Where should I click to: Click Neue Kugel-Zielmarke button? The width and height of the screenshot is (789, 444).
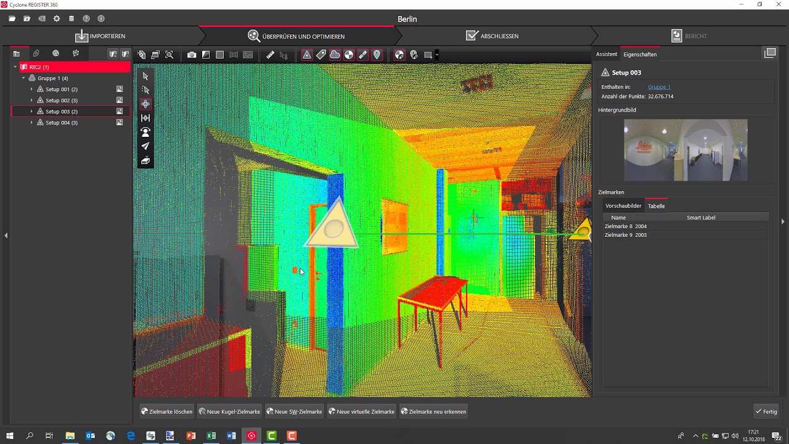[x=229, y=411]
